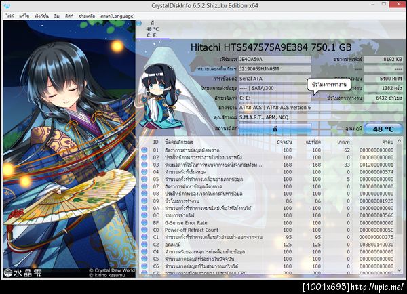The image size is (407, 294).
Task: Open the ภาษา(Language) menu
Action: pos(117,16)
